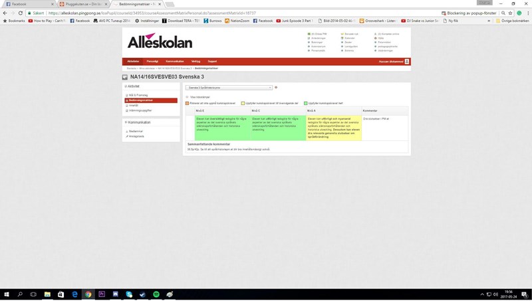Click the info icon next to matrix dropdown
532x301 pixels.
(x=276, y=87)
